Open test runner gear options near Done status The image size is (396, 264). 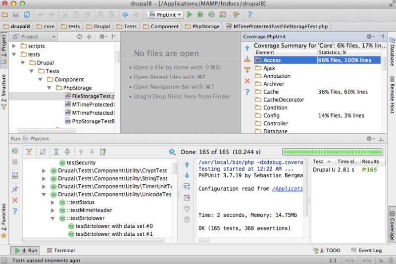pyautogui.click(x=172, y=152)
